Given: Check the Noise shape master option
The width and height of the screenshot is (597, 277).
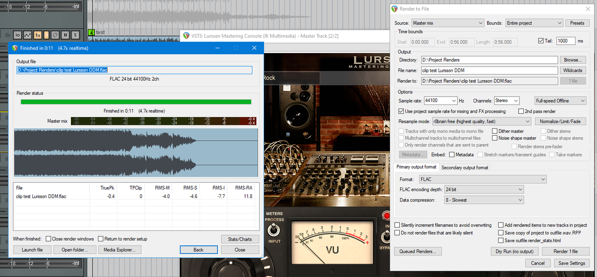Looking at the screenshot, I should pyautogui.click(x=495, y=138).
